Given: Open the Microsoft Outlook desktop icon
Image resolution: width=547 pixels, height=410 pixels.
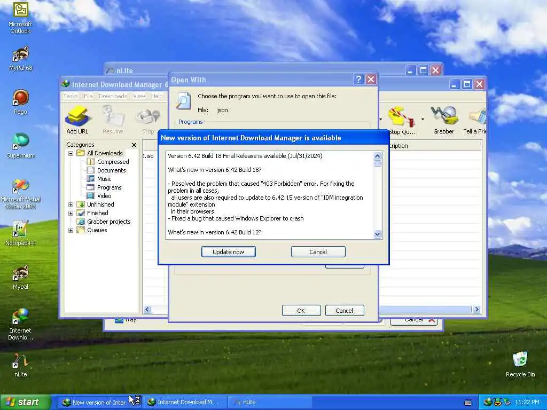Looking at the screenshot, I should [20, 18].
